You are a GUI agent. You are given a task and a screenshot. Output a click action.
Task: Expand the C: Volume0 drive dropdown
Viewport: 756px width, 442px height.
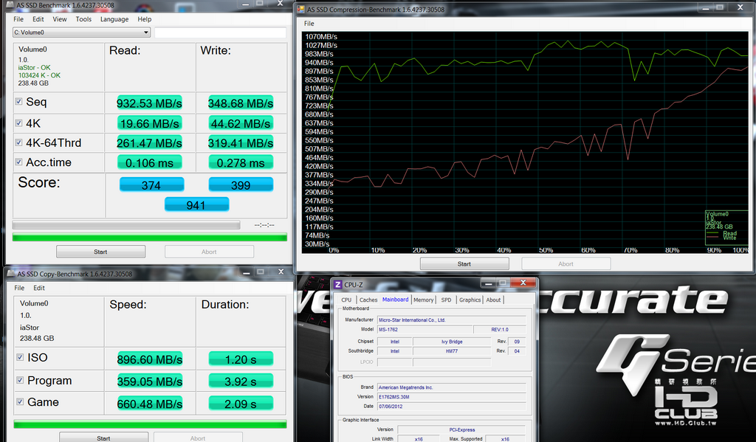coord(81,32)
